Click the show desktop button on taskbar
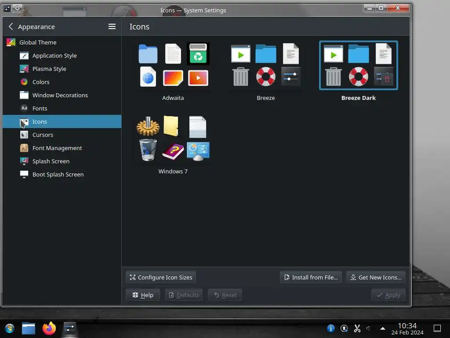This screenshot has width=450, height=338. click(437, 328)
